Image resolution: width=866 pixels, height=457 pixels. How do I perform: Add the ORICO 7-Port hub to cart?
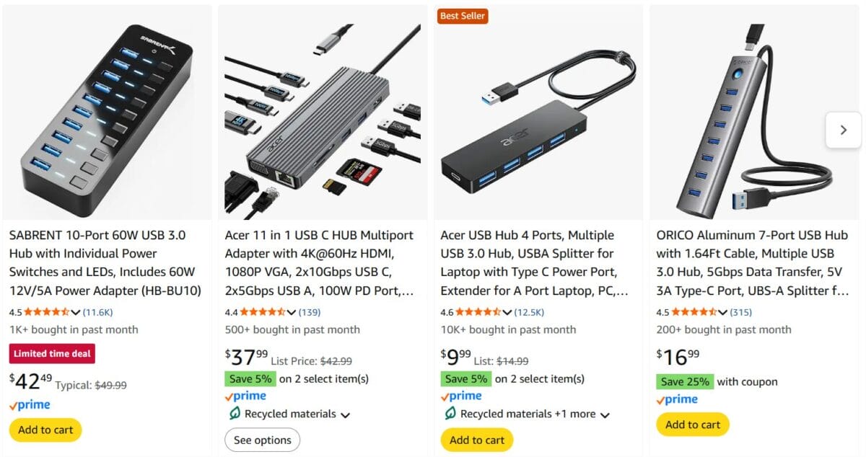point(692,425)
